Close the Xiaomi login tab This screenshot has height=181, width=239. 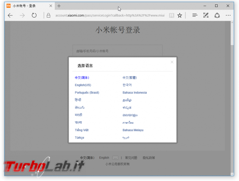[x=51, y=6]
